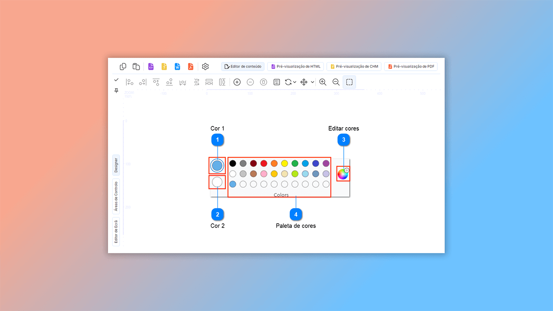Click the PDF export icon
Screen dimensions: 553x311
click(190, 66)
